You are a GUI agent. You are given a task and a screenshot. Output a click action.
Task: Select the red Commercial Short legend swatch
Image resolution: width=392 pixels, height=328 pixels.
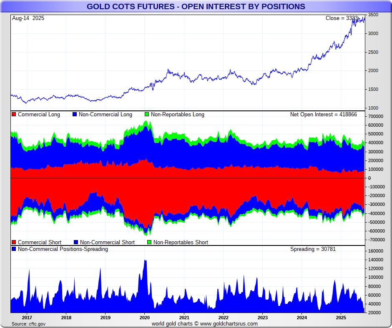click(x=14, y=242)
